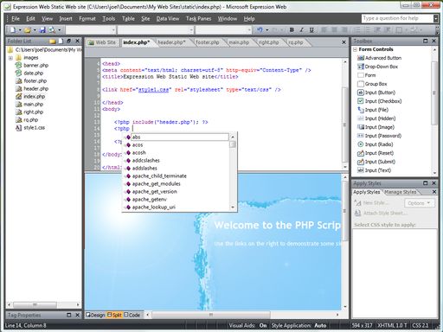Open the style dropdown in formatting toolbar
The image size is (443, 332).
coord(113,29)
